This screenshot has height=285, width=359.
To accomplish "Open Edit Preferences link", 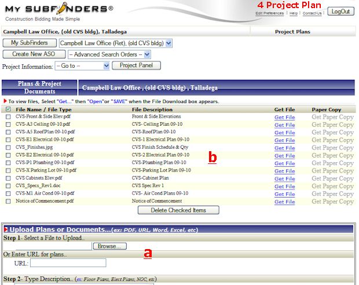I will (269, 13).
